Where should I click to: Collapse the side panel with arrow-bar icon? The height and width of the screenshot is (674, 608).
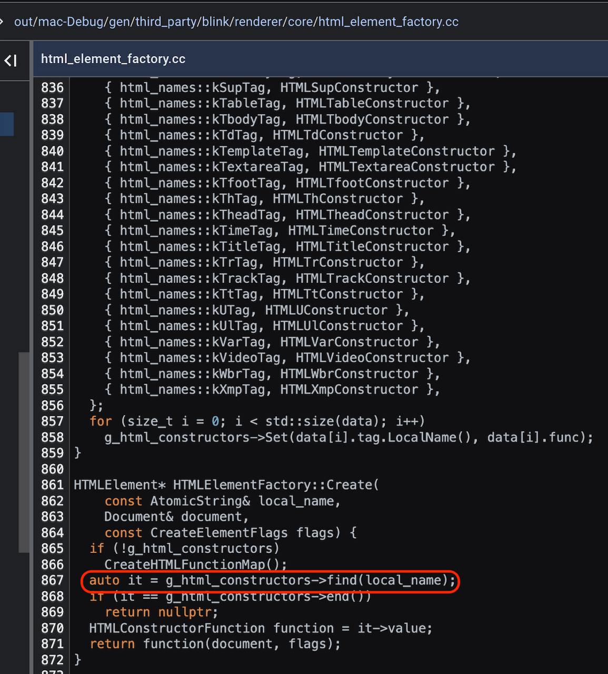[x=11, y=61]
